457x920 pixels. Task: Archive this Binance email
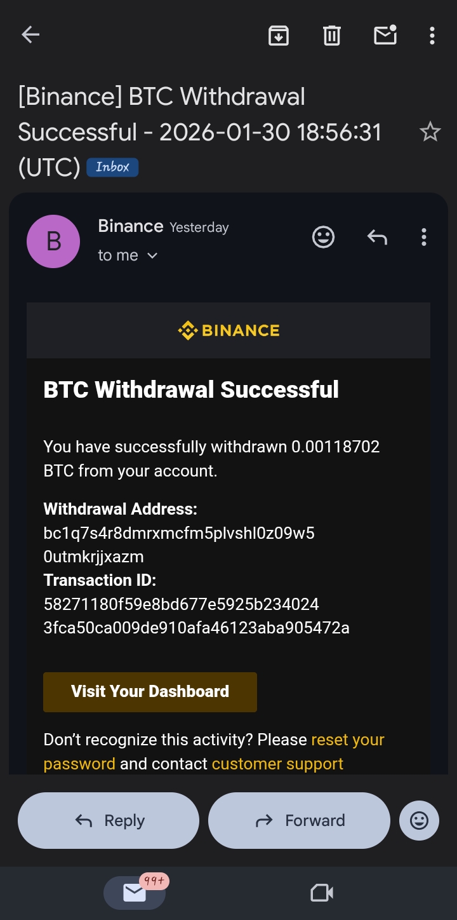(279, 36)
